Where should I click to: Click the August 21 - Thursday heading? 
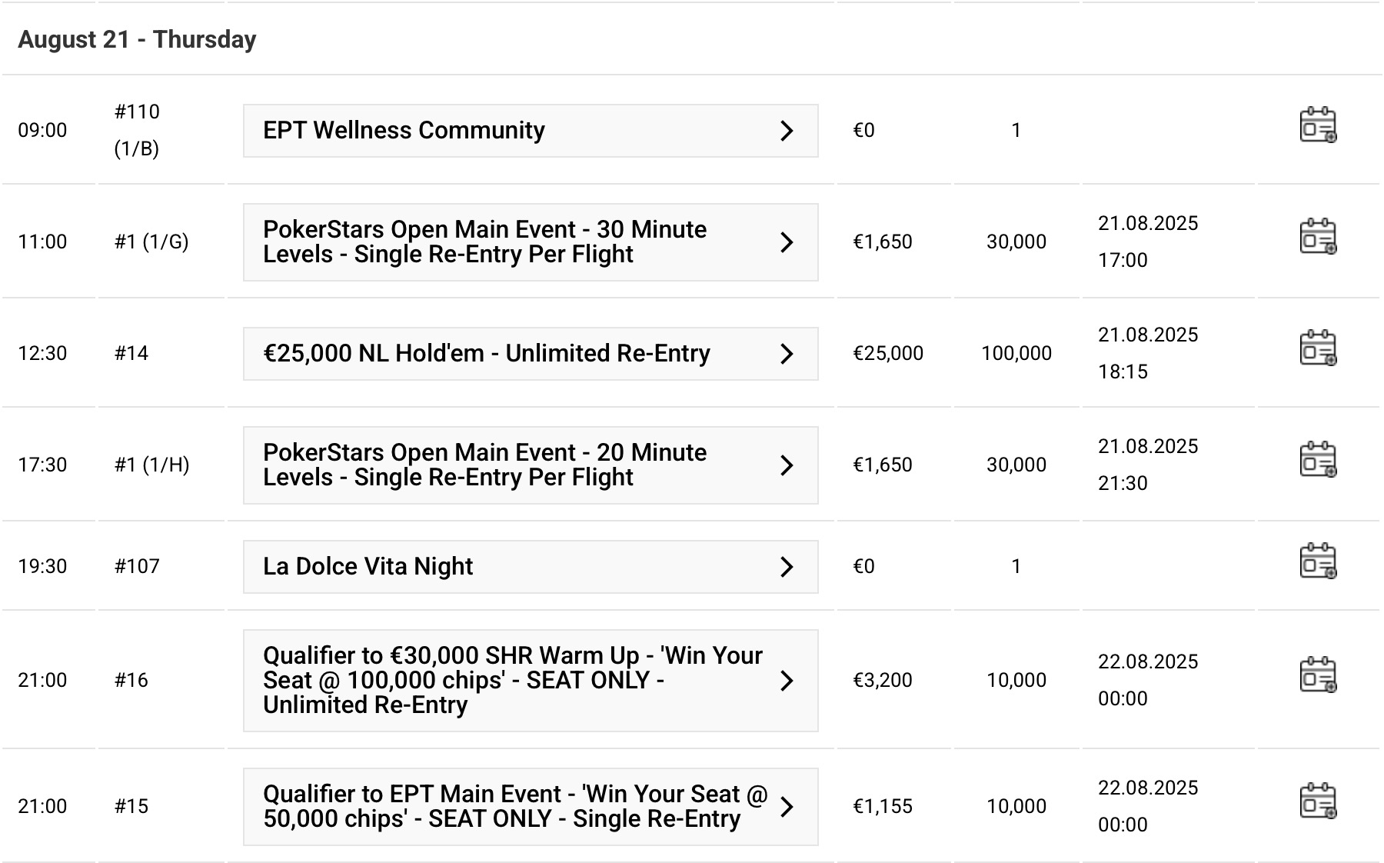[137, 40]
